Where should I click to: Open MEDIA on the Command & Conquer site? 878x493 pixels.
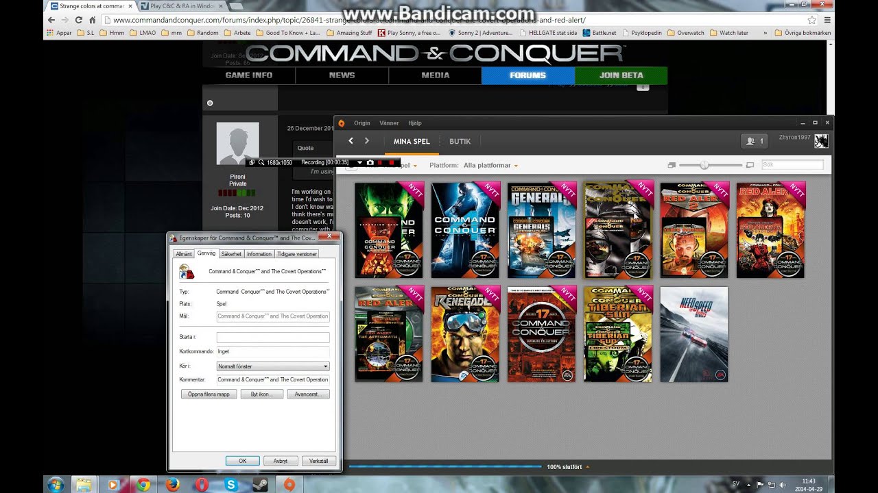tap(436, 75)
